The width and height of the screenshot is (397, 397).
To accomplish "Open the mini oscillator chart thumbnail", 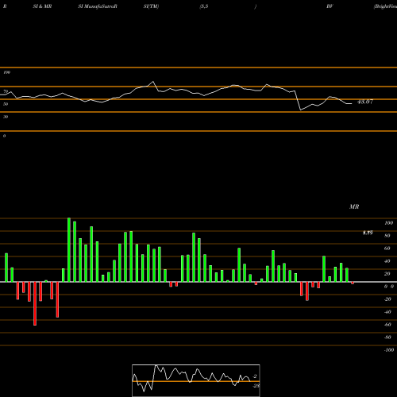I will click(x=196, y=380).
